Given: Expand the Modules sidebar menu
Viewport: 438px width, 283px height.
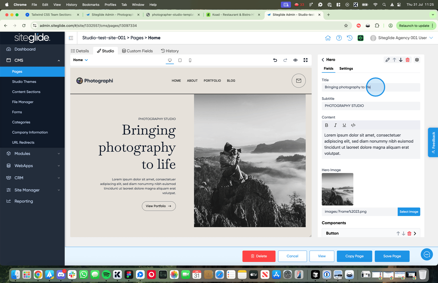Looking at the screenshot, I should click(x=32, y=154).
